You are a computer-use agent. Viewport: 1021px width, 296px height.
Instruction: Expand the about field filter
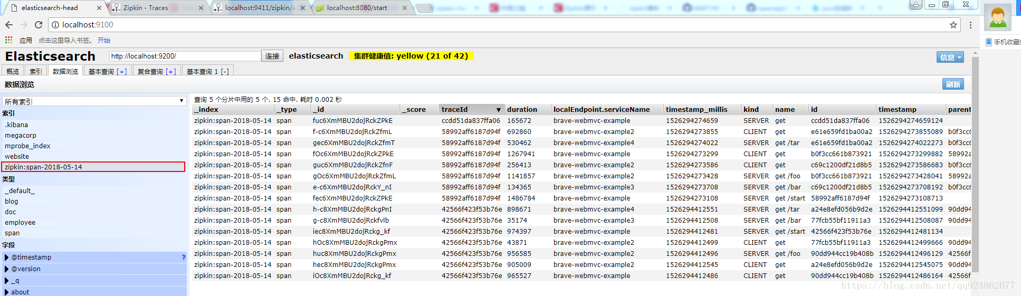coord(6,292)
